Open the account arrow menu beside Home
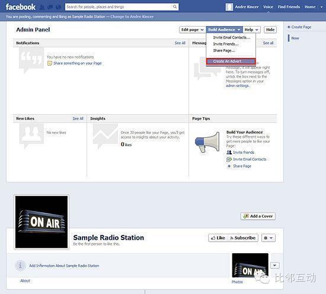Screen dimensions: 326x294 click(x=321, y=7)
